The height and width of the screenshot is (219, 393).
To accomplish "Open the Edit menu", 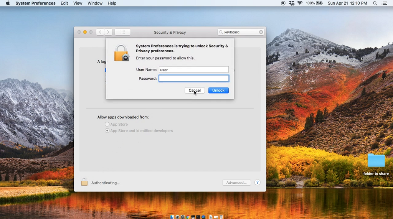I will 64,3.
